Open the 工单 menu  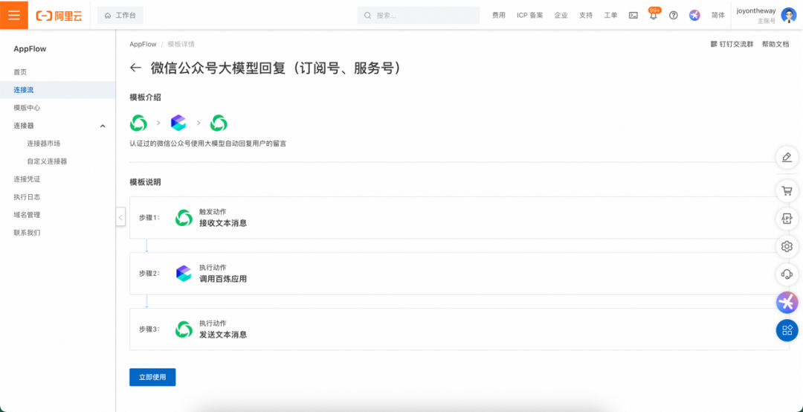610,16
